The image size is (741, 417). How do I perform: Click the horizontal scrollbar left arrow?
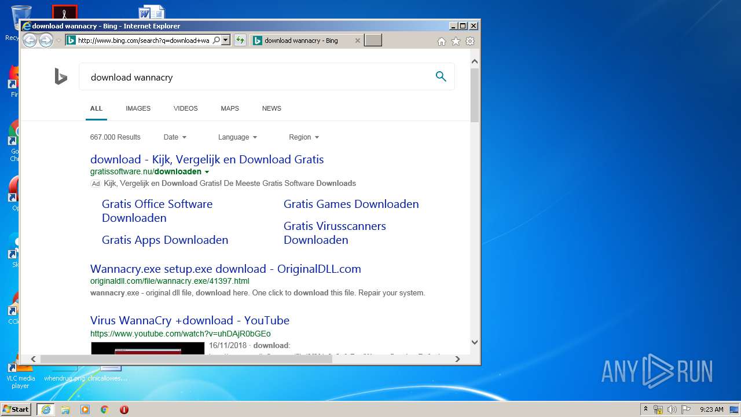click(33, 359)
